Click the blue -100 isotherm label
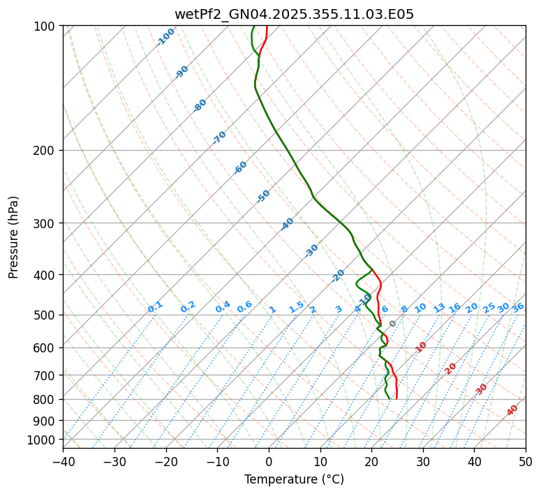 click(x=165, y=37)
